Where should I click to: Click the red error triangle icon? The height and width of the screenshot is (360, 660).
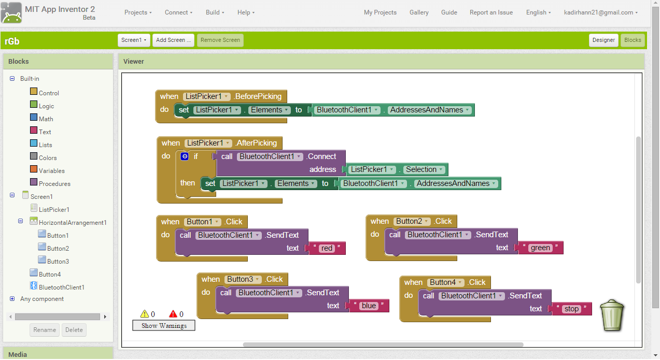(x=173, y=314)
